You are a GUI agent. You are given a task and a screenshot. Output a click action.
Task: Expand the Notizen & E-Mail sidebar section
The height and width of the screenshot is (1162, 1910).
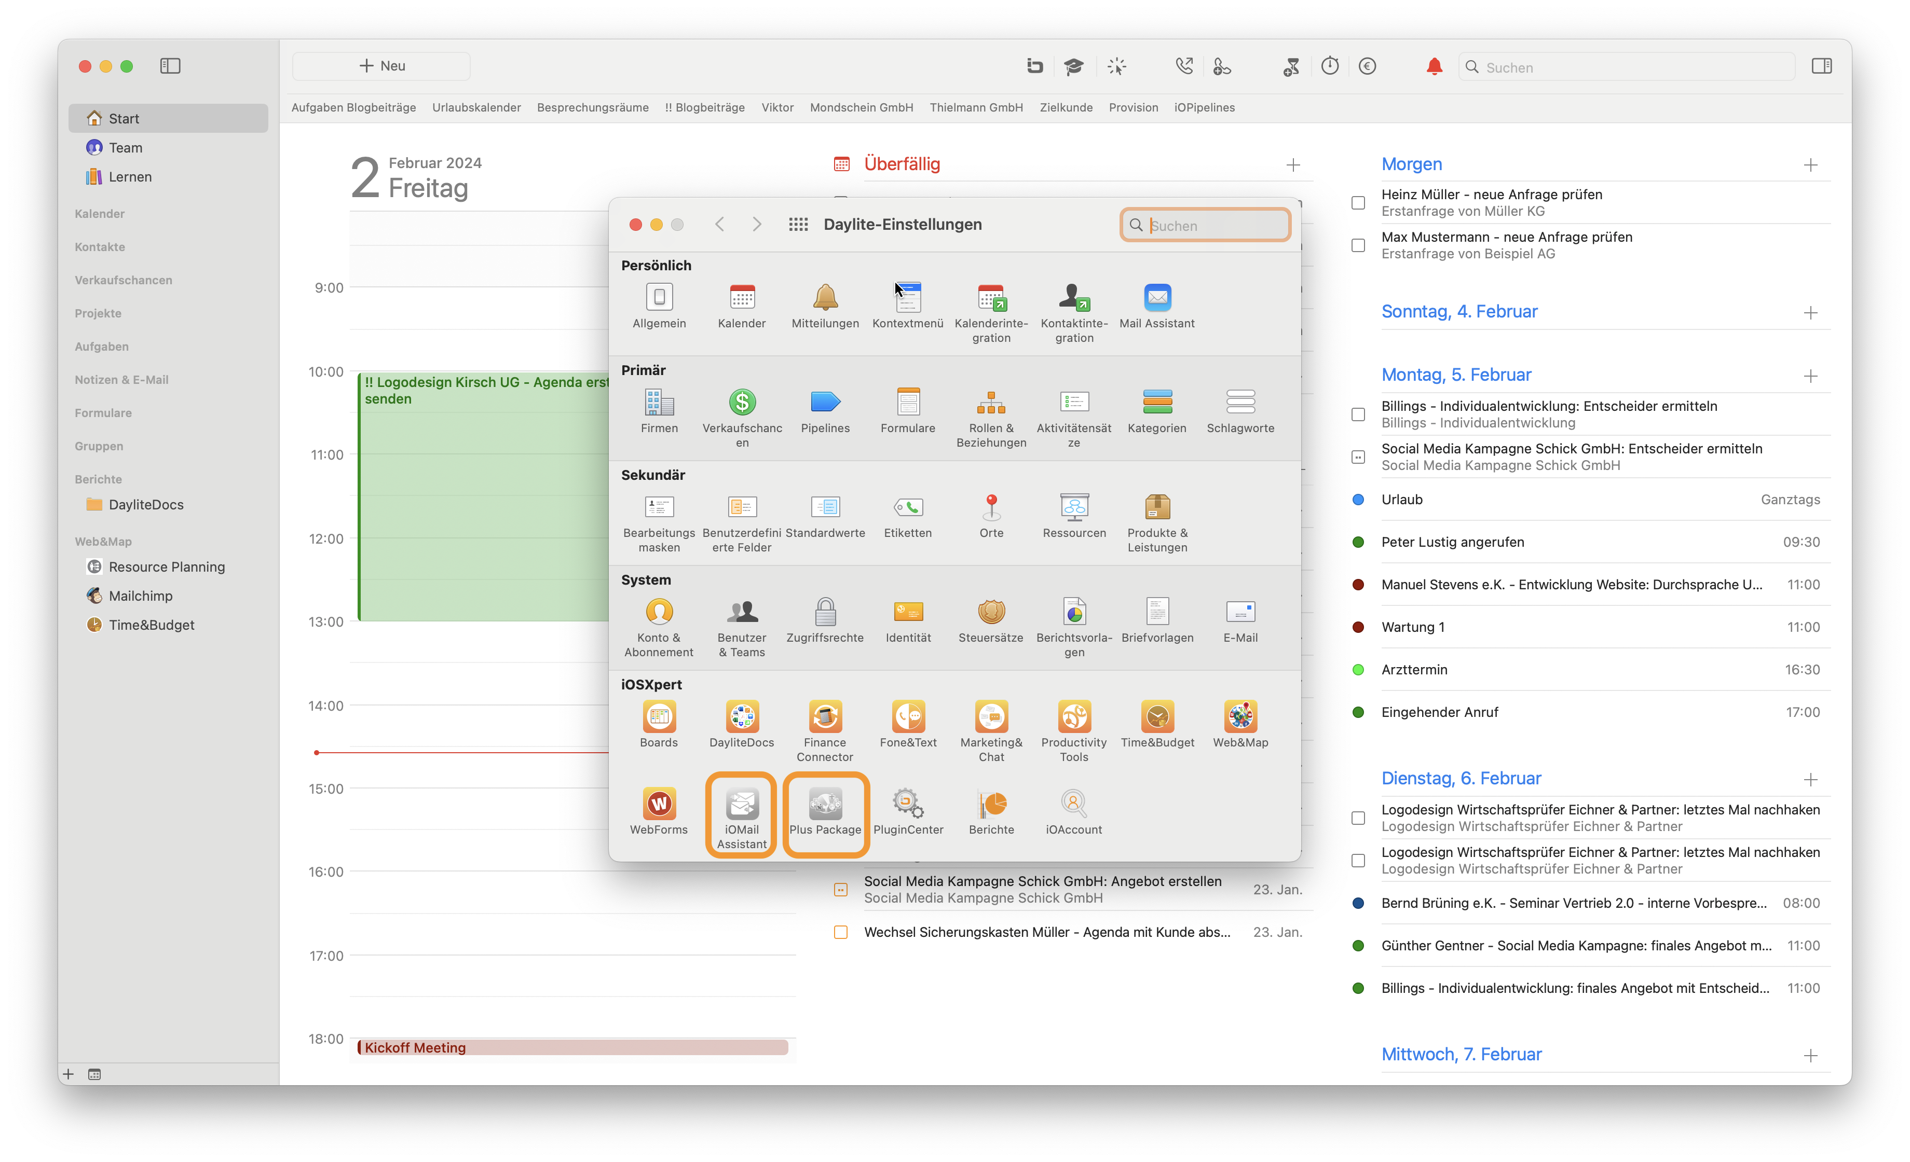pyautogui.click(x=121, y=380)
